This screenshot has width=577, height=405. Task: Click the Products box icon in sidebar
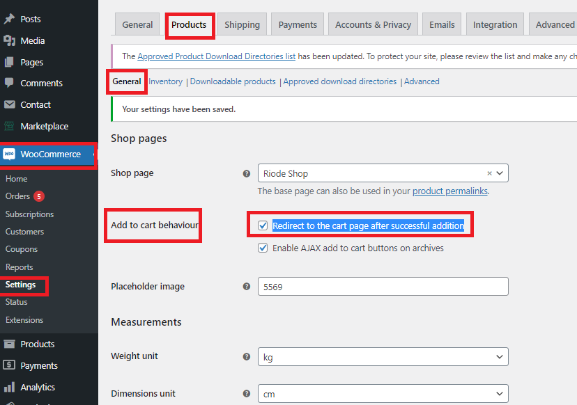pos(9,344)
